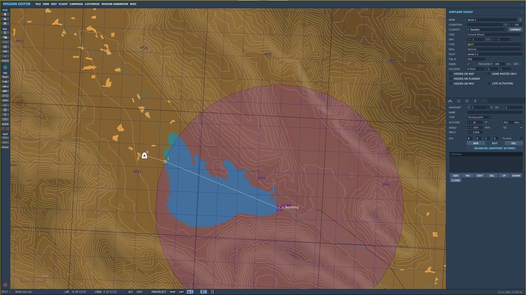Open the triggered actions tab icon
Viewport: 526px width, 295px height.
[x=467, y=101]
